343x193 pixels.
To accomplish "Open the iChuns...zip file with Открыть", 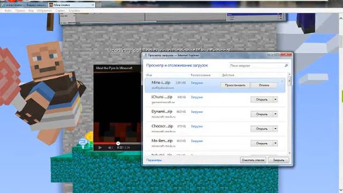I will tap(262, 100).
